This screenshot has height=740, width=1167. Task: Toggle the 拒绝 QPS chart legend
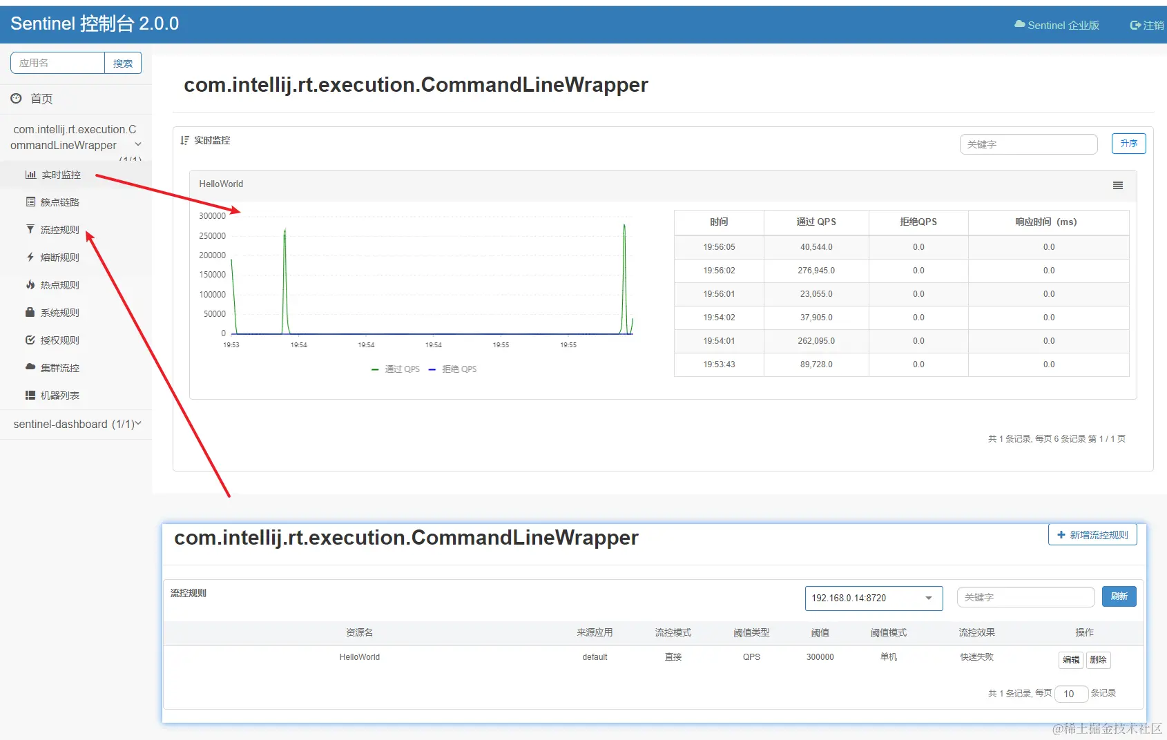tap(454, 369)
